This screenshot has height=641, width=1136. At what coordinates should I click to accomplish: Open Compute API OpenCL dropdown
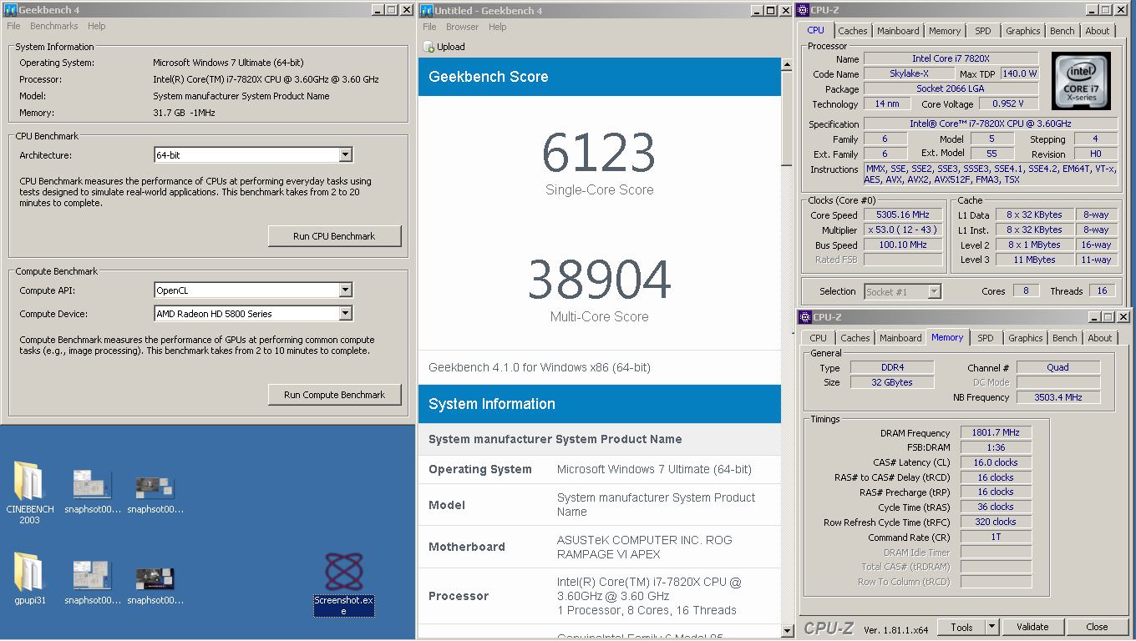[345, 290]
